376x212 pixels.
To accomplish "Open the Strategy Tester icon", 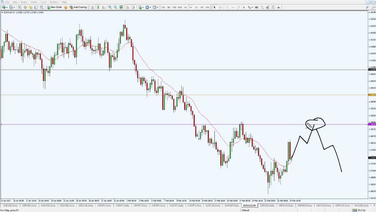I will pos(42,7).
